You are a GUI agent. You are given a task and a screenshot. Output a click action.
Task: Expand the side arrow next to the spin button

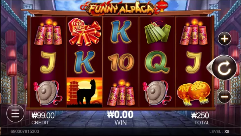pyautogui.click(x=209, y=67)
